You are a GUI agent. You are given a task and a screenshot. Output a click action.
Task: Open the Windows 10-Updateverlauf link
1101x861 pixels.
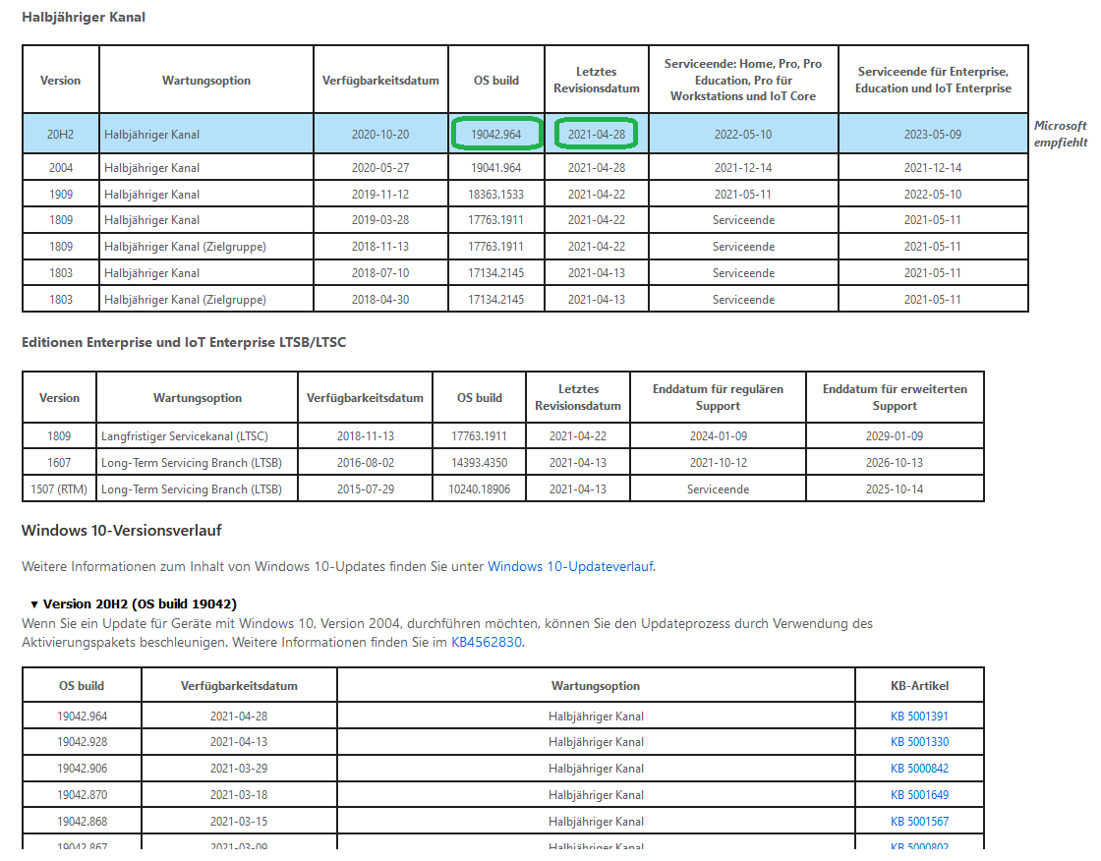[570, 566]
